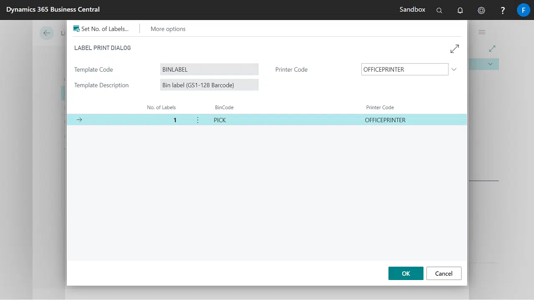Viewport: 534px width, 300px height.
Task: Open the settings gear menu
Action: [x=481, y=10]
